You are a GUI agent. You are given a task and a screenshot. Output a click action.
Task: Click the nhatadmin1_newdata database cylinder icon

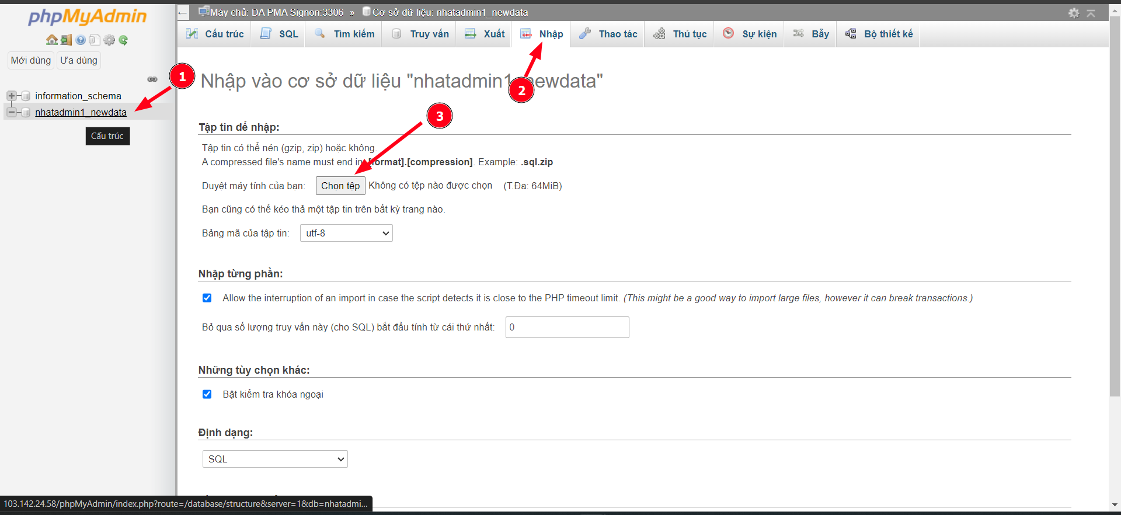pos(26,112)
